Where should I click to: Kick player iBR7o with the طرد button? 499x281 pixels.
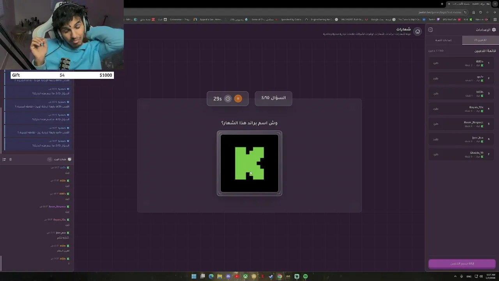(x=435, y=63)
